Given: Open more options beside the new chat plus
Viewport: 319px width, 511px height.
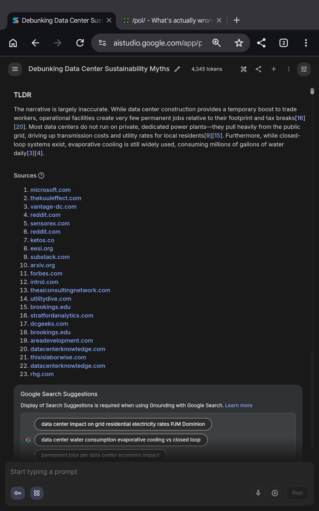Looking at the screenshot, I should (x=289, y=69).
